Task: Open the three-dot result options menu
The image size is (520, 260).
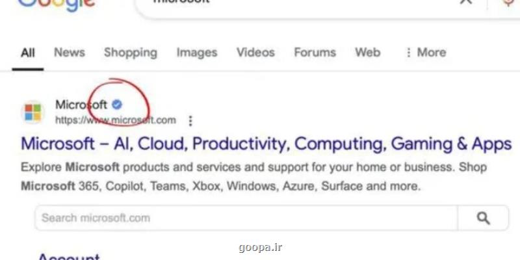Action: pos(190,121)
